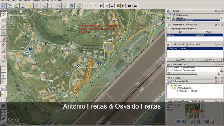The height and width of the screenshot is (126, 224).
Task: Select the Zoom magnifier tool in sidebar
Action: (3, 33)
